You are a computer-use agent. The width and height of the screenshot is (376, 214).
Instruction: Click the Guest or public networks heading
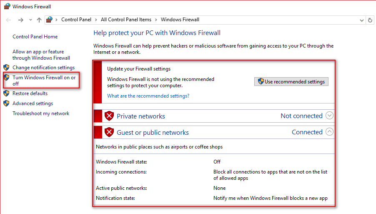[153, 132]
